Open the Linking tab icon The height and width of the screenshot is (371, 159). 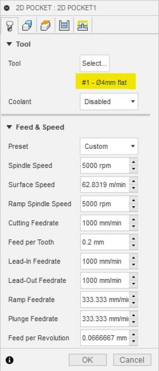tap(82, 26)
